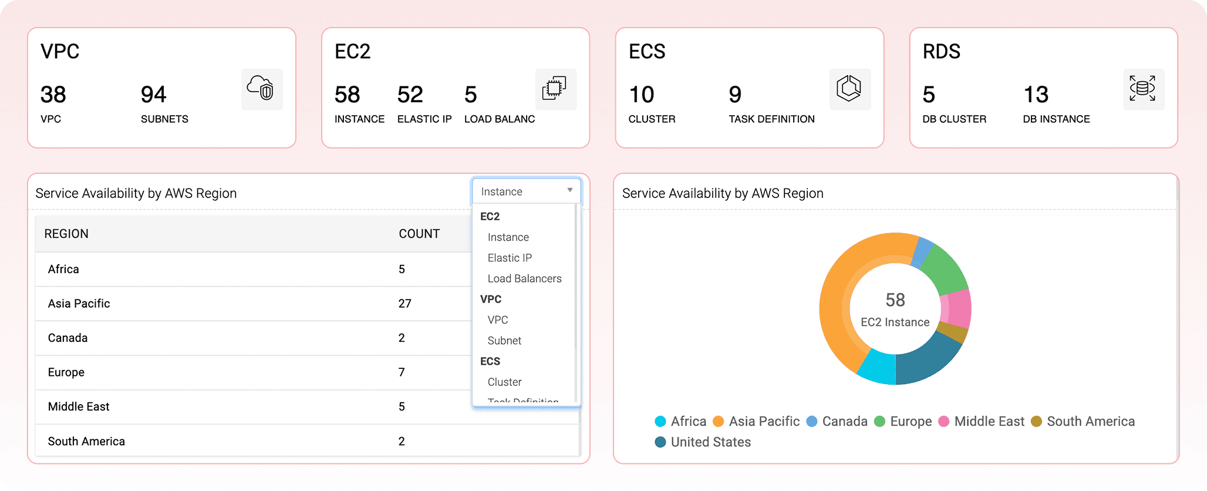Image resolution: width=1207 pixels, height=491 pixels.
Task: Click the EC2 group header in dropdown
Action: point(490,216)
